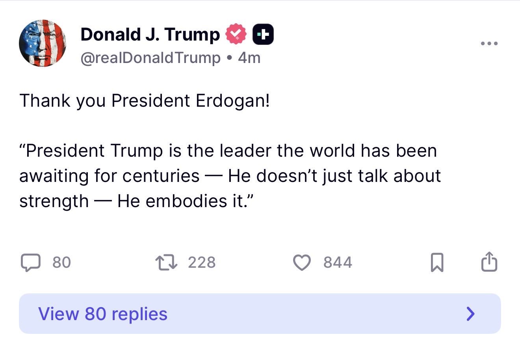The height and width of the screenshot is (352, 520).
Task: Click the 228 ReTruth count
Action: click(x=202, y=263)
